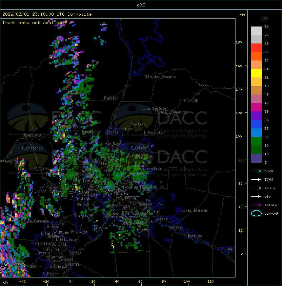This screenshot has width=282, height=286.
Task: Click the Clla.El_Cavadito label
Action: click(x=171, y=112)
